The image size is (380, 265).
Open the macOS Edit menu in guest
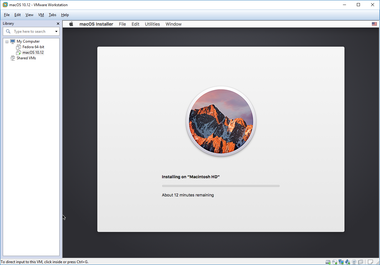pos(135,24)
